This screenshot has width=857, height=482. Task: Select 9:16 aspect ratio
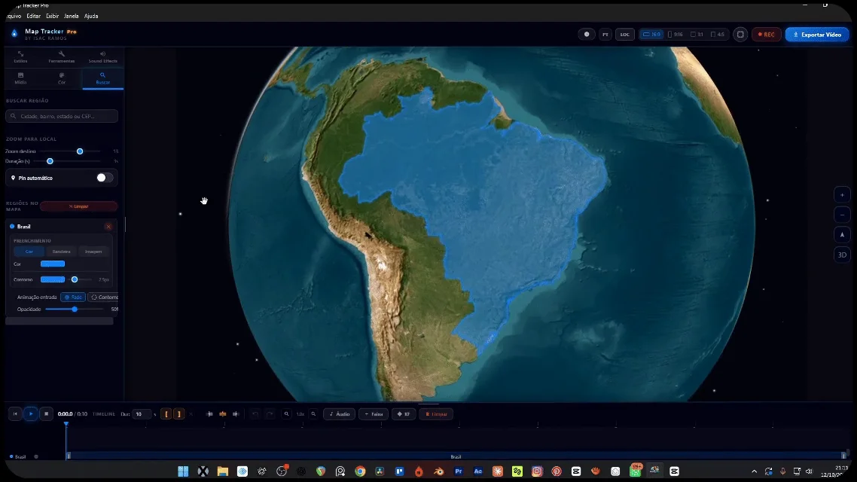coord(676,35)
